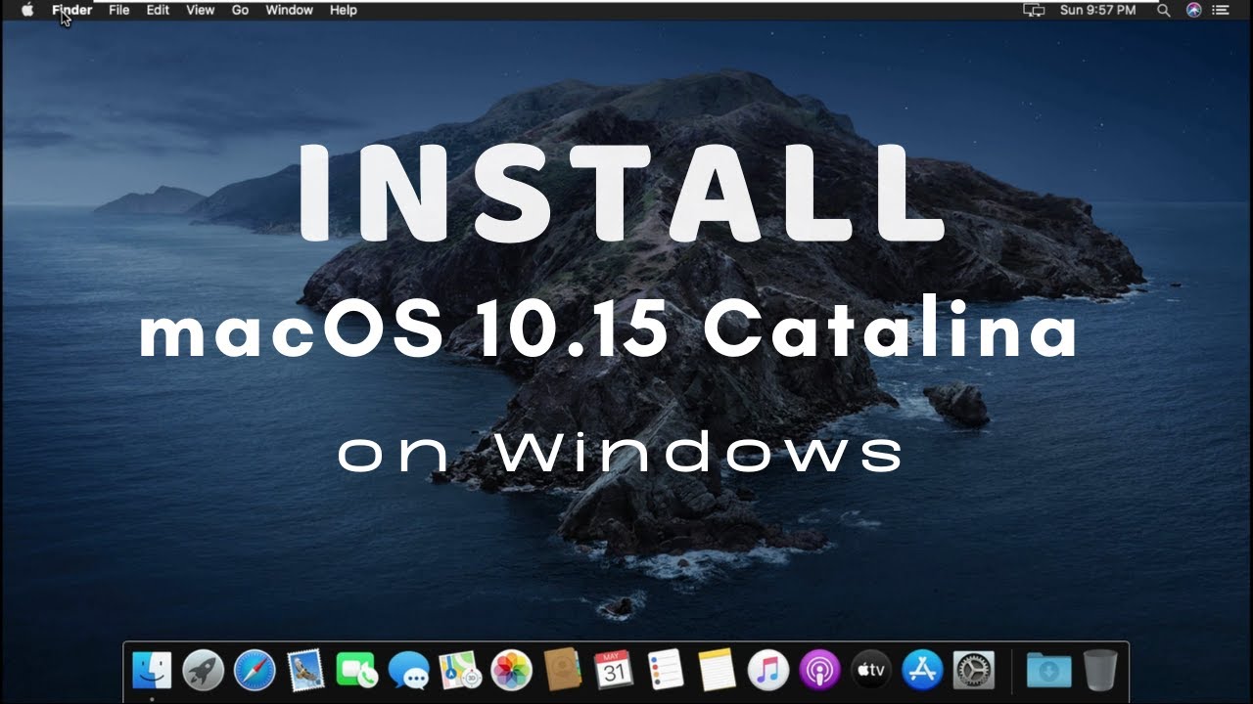
Task: Open the Go menu
Action: tap(240, 10)
